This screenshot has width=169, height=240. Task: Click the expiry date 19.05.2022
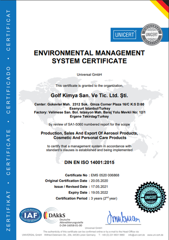click(x=100, y=192)
